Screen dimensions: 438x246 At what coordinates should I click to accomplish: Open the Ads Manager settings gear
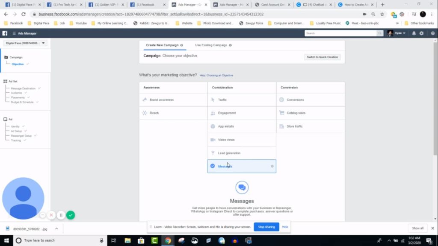[x=421, y=33]
